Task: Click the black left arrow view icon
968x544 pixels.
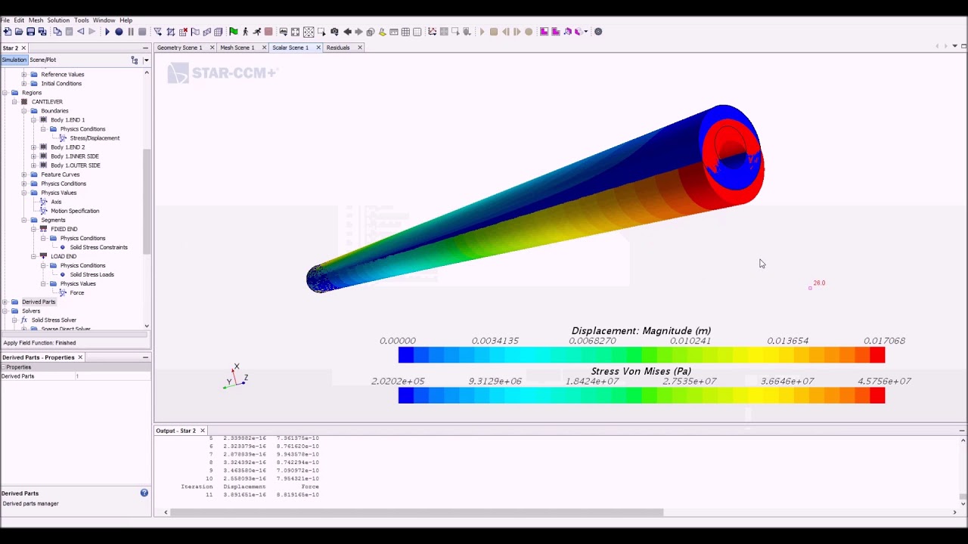Action: [x=347, y=32]
